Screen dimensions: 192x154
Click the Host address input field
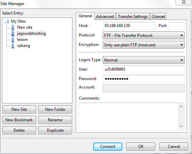click(x=129, y=26)
